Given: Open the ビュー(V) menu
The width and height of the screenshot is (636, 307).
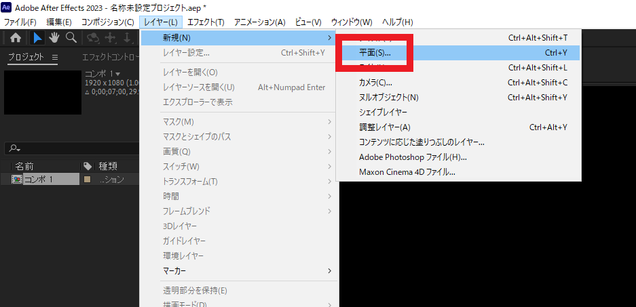Looking at the screenshot, I should [308, 22].
